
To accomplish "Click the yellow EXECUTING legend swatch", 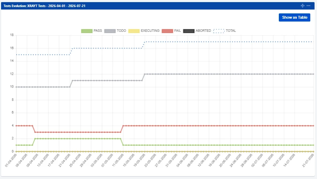I will point(134,31).
